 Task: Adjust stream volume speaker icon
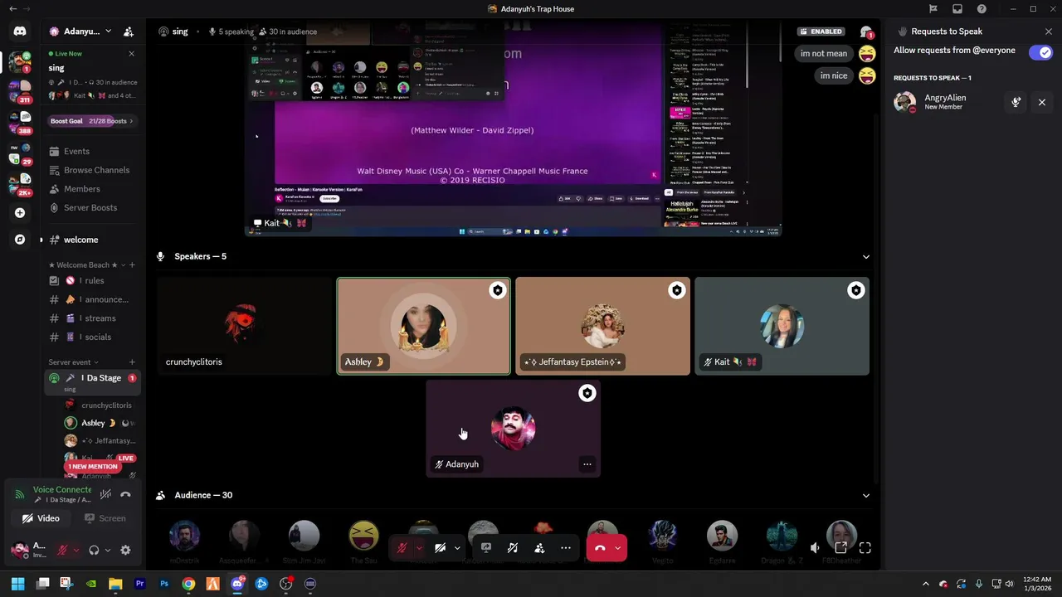(x=815, y=548)
